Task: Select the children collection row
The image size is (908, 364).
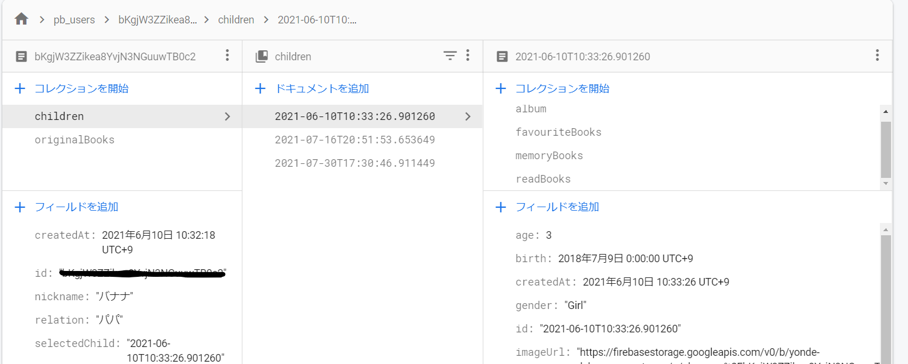Action: point(122,116)
